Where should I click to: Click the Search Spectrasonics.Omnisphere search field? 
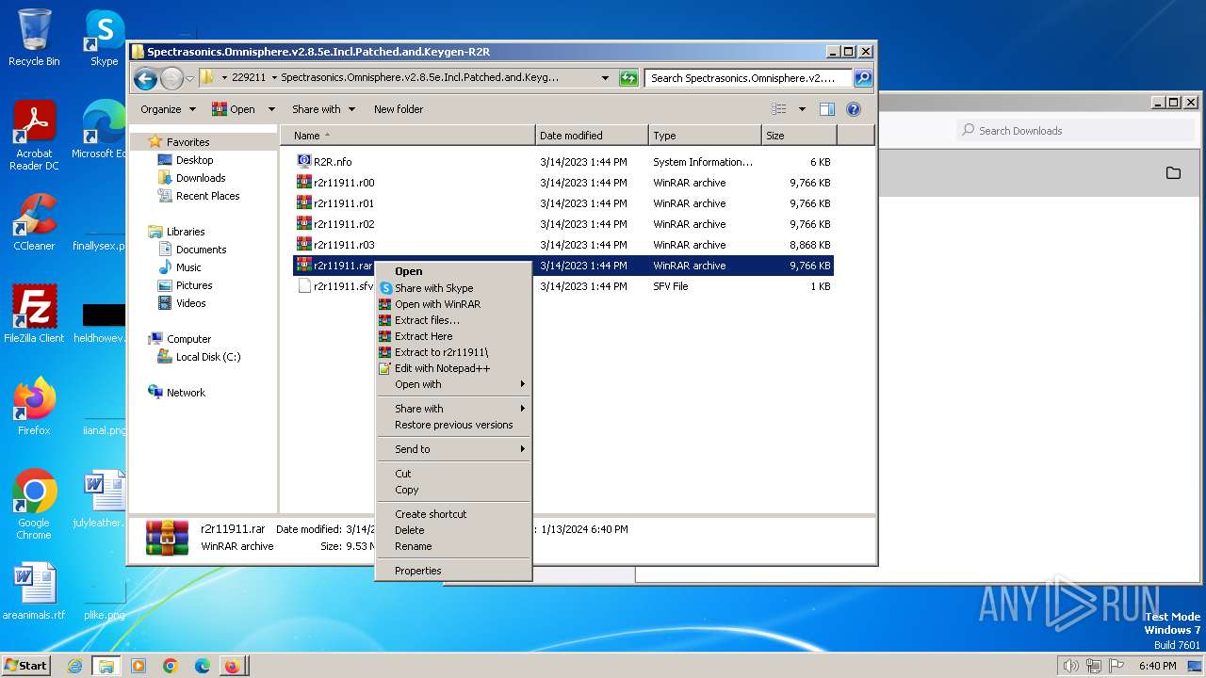(x=749, y=78)
